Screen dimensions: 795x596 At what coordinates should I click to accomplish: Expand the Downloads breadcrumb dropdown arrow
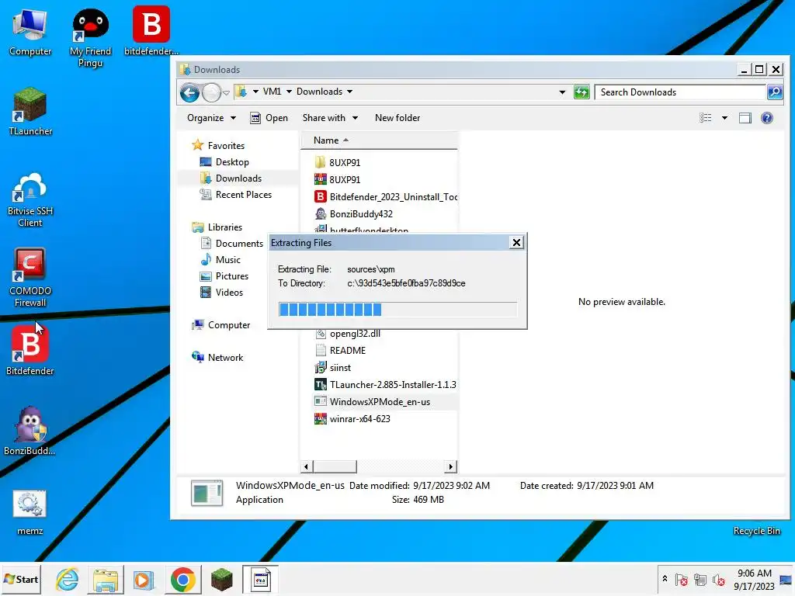point(350,92)
